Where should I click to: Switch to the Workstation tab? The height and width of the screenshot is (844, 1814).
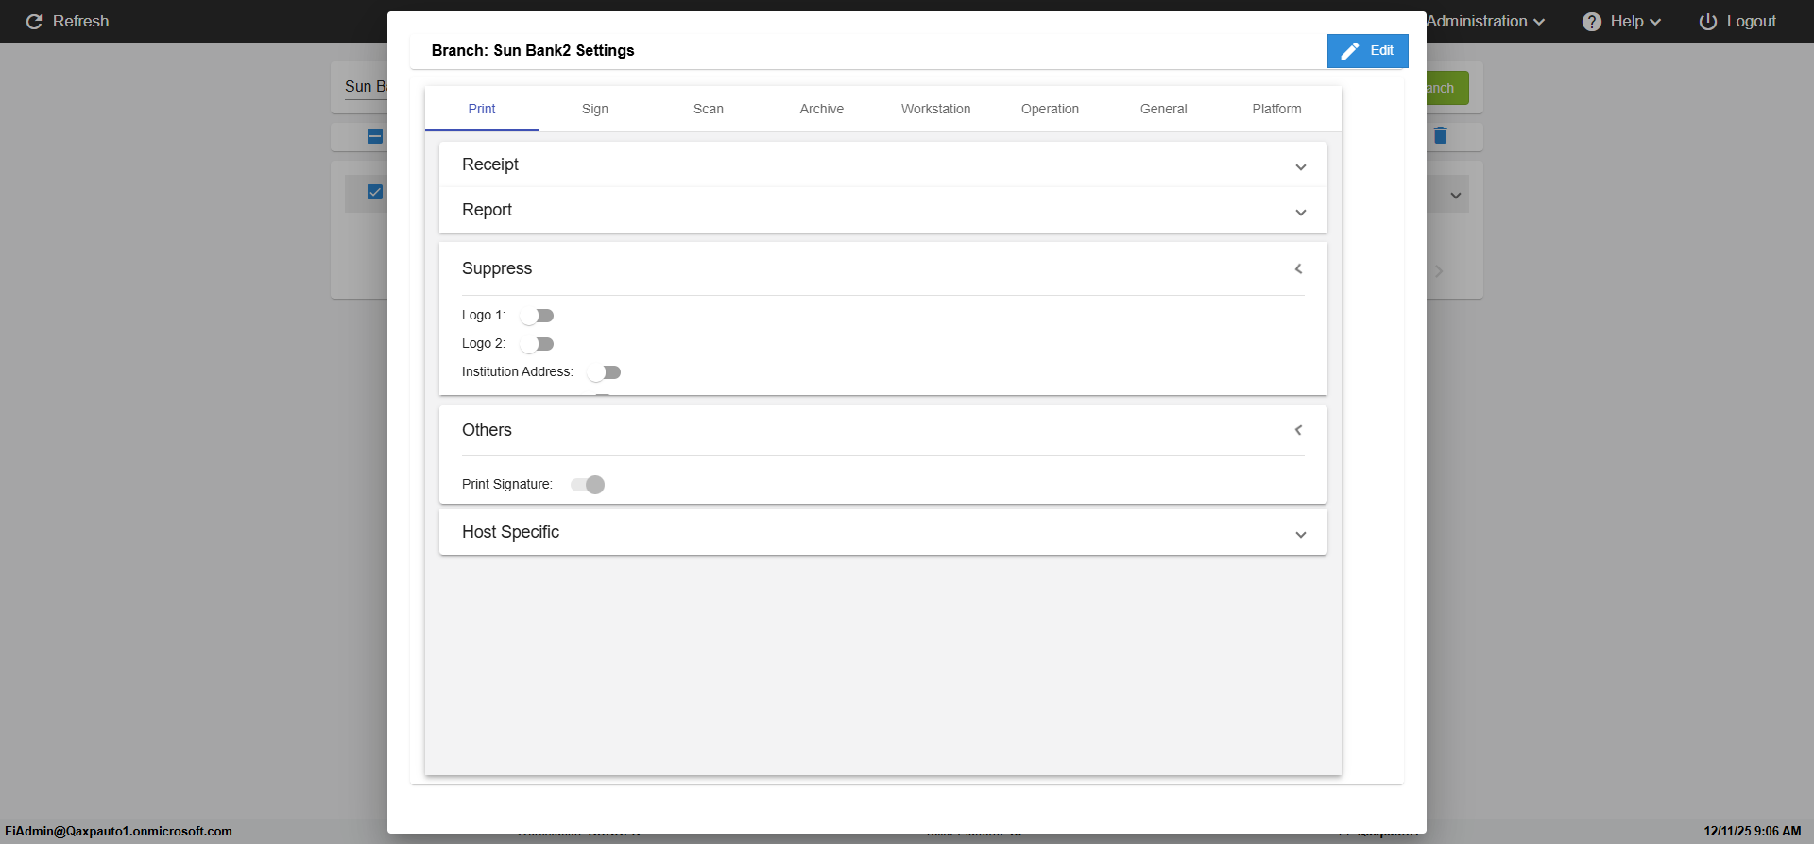click(935, 109)
